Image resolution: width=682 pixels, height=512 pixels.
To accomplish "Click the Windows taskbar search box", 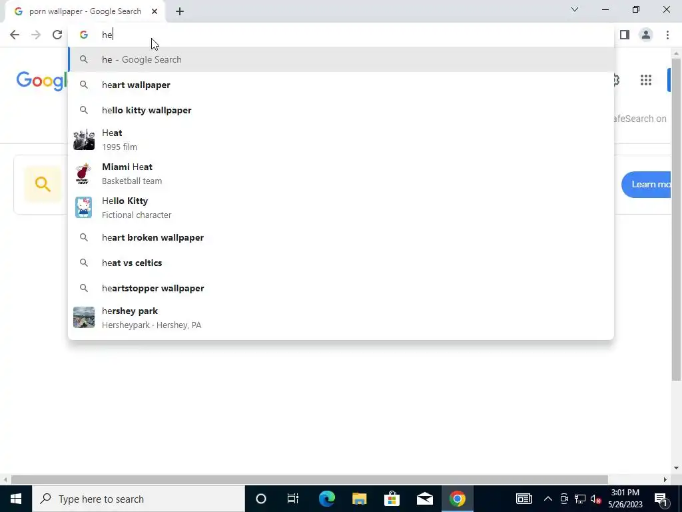I will 139,499.
